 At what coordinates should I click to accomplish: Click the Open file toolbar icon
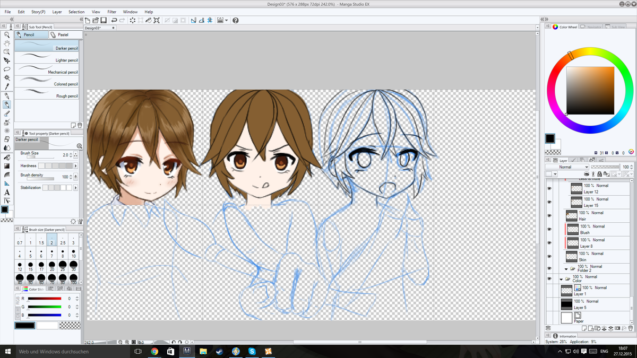tap(96, 20)
